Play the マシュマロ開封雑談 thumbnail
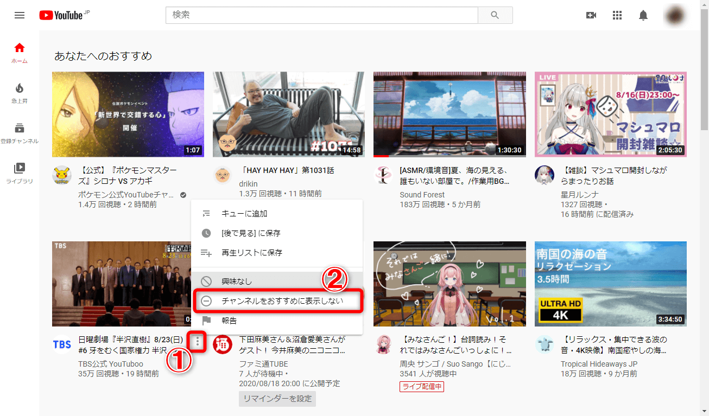This screenshot has width=709, height=416. (610, 114)
